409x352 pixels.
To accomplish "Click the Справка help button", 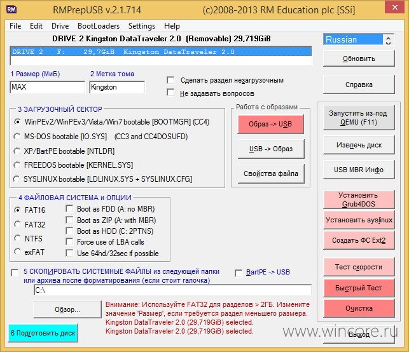I will pyautogui.click(x=359, y=85).
